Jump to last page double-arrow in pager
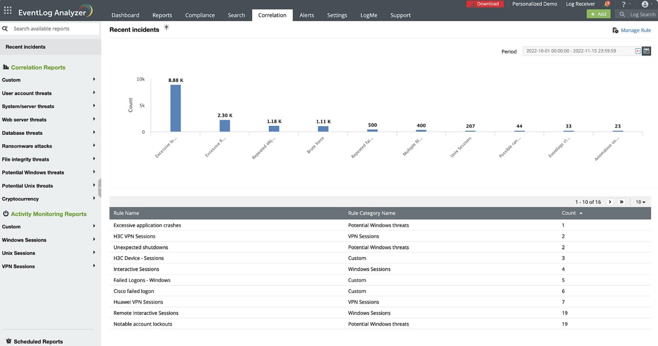Viewport: 658px width, 346px height. (x=621, y=202)
